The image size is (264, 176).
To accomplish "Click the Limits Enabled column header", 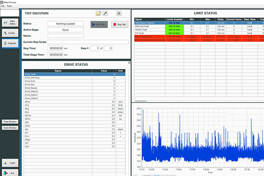I will pyautogui.click(x=174, y=19).
